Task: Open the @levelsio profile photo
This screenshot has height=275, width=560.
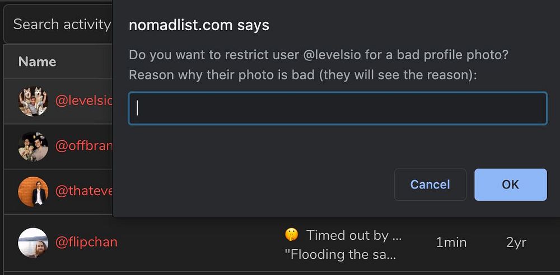Action: pos(33,101)
